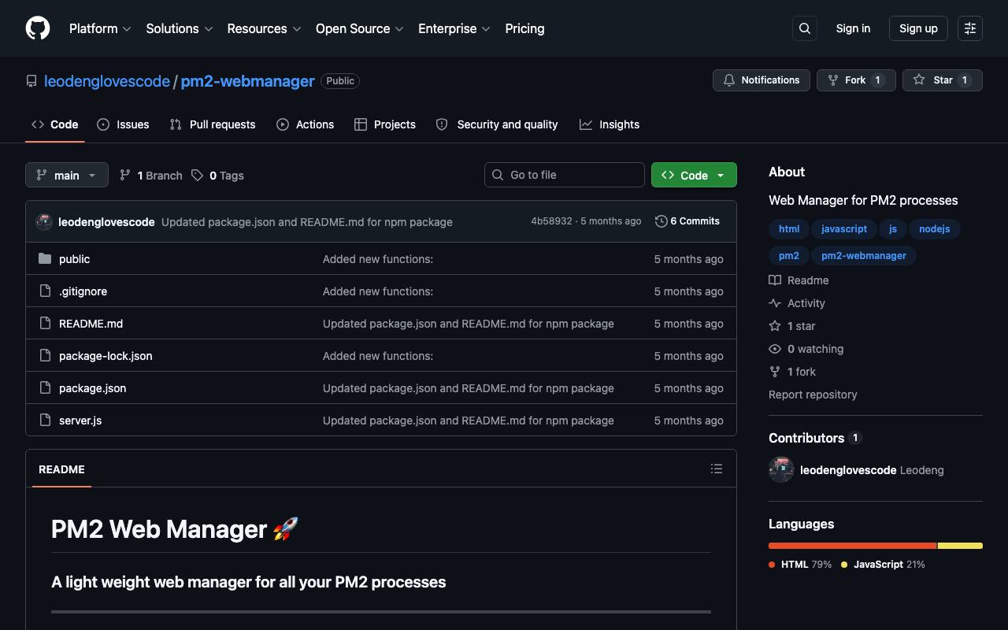Switch to the Pull requests tab
The image size is (1008, 630).
tap(213, 124)
